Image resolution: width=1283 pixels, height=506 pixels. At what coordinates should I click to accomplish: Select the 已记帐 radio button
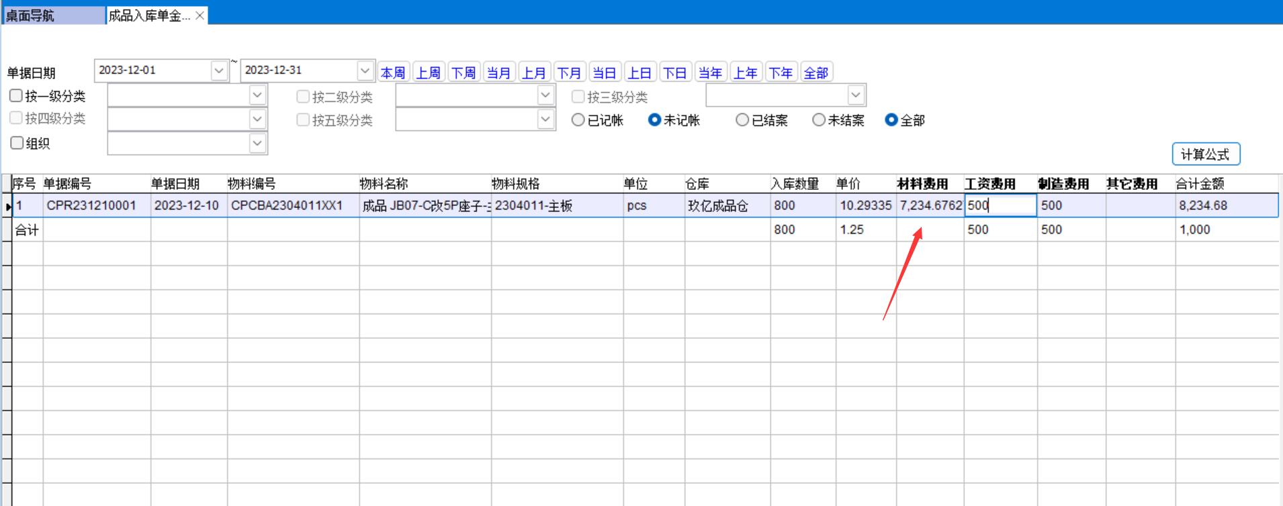(x=578, y=120)
